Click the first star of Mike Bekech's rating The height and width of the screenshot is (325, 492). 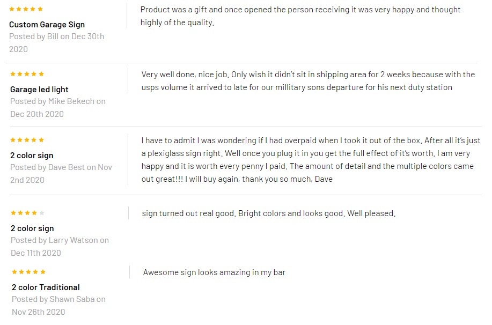[13, 74]
